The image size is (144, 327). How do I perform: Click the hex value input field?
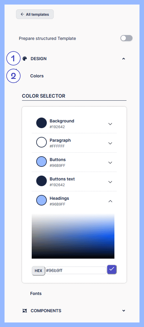[76, 270]
